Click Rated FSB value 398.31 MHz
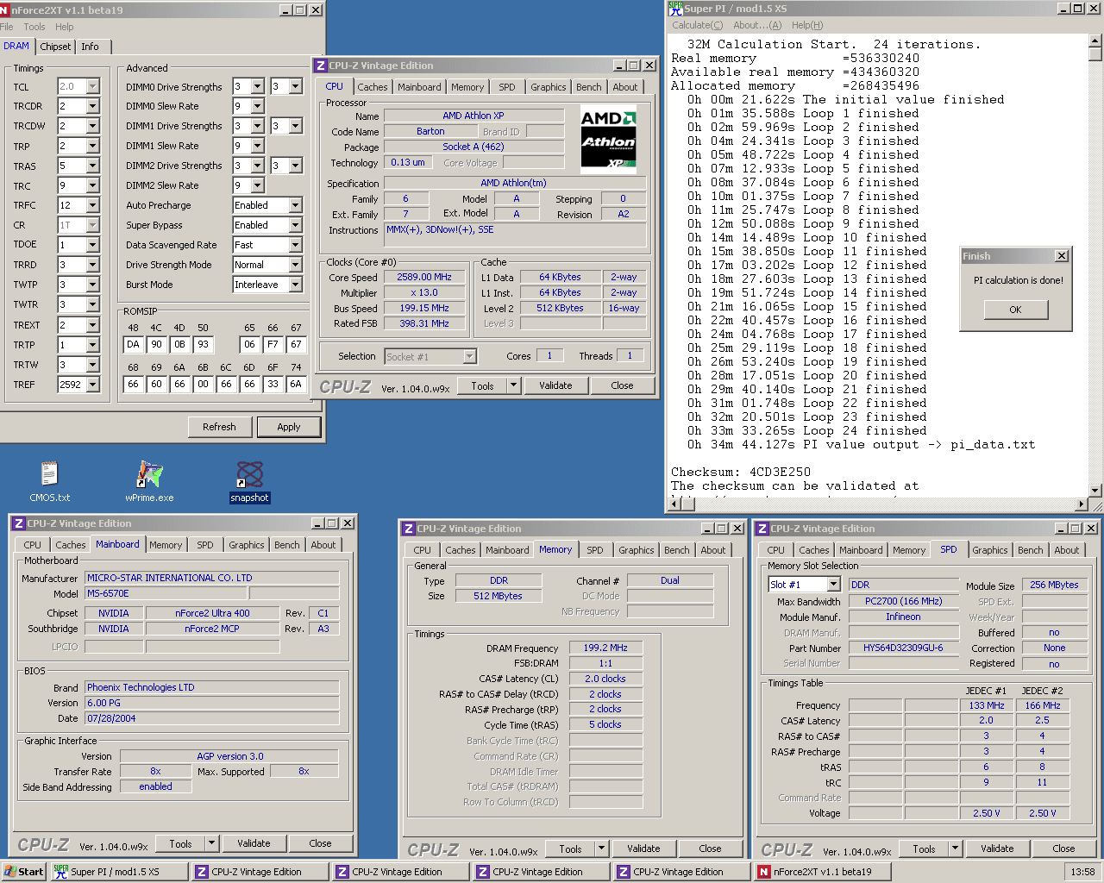The image size is (1104, 883). pos(424,323)
